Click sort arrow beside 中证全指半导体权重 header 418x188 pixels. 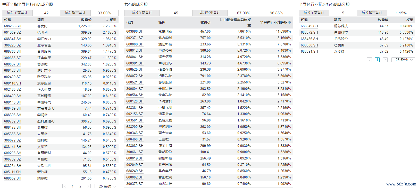[x=221, y=20]
